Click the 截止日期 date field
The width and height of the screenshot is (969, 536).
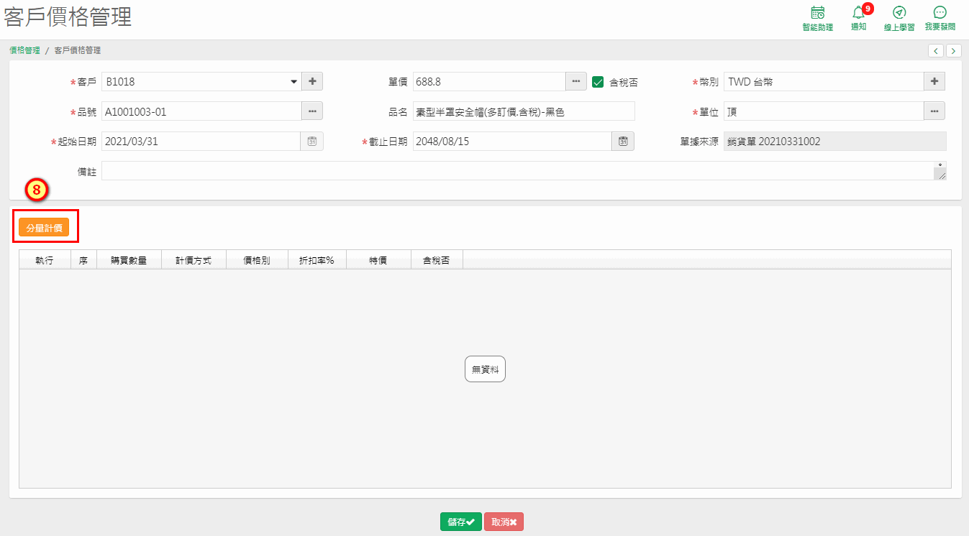(512, 142)
